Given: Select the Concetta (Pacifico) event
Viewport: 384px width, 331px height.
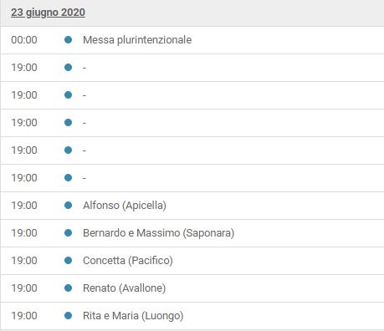Looking at the screenshot, I should [x=128, y=261].
